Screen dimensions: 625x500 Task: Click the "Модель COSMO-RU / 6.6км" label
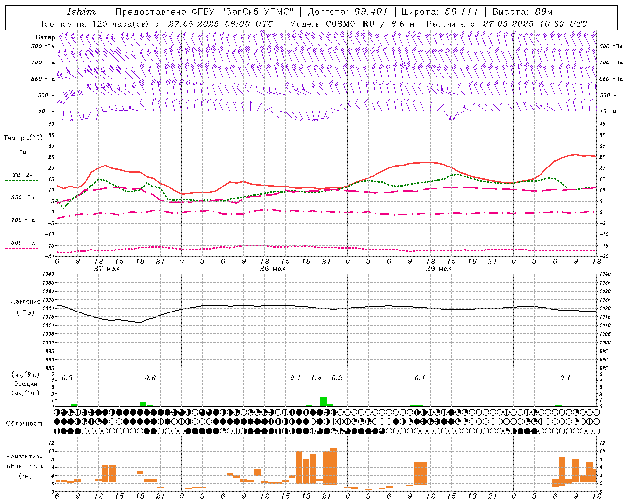click(x=352, y=24)
